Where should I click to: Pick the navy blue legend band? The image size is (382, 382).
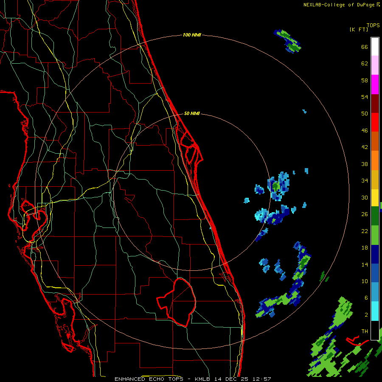[x=375, y=254]
